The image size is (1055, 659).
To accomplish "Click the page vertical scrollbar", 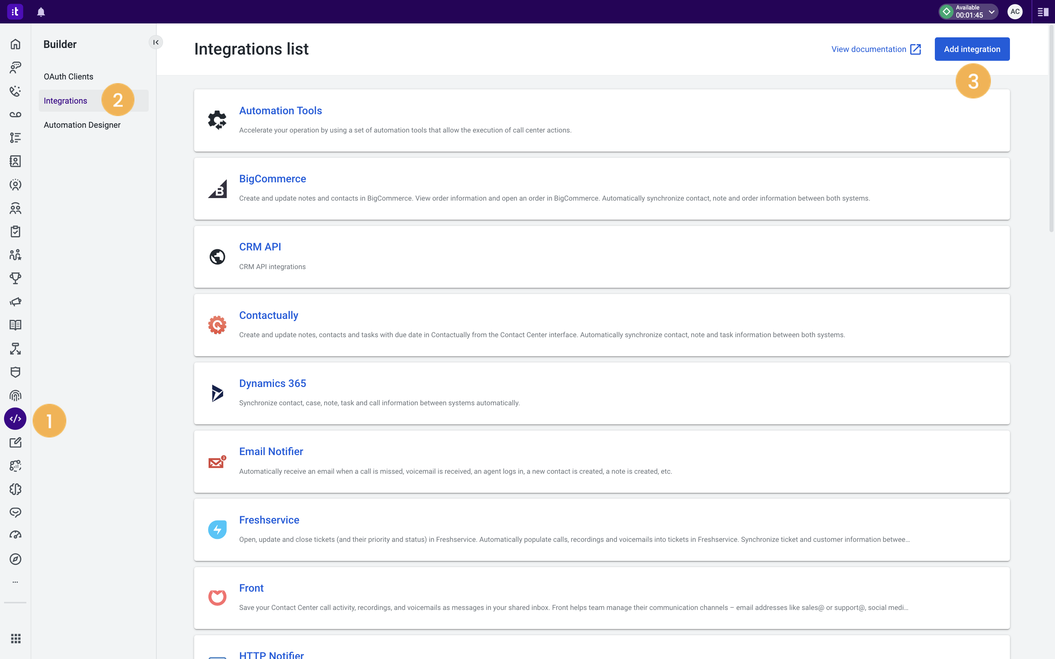I will click(1051, 129).
